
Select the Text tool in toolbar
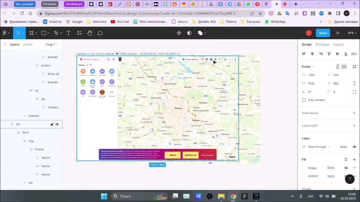point(68,33)
